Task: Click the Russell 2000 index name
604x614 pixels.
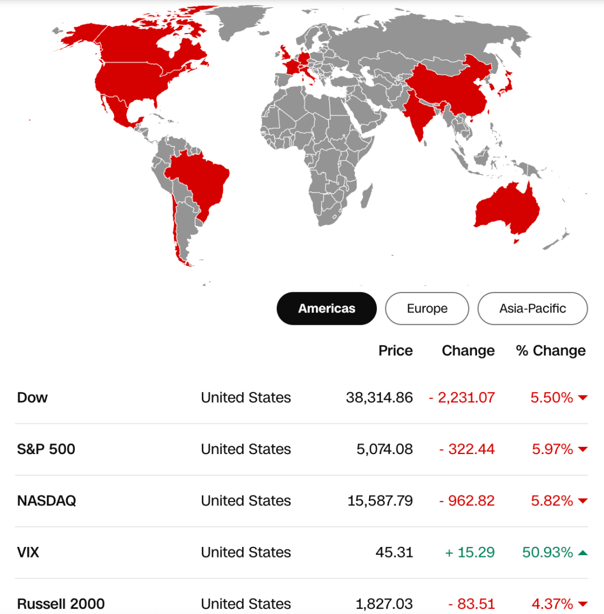Action: (x=61, y=603)
